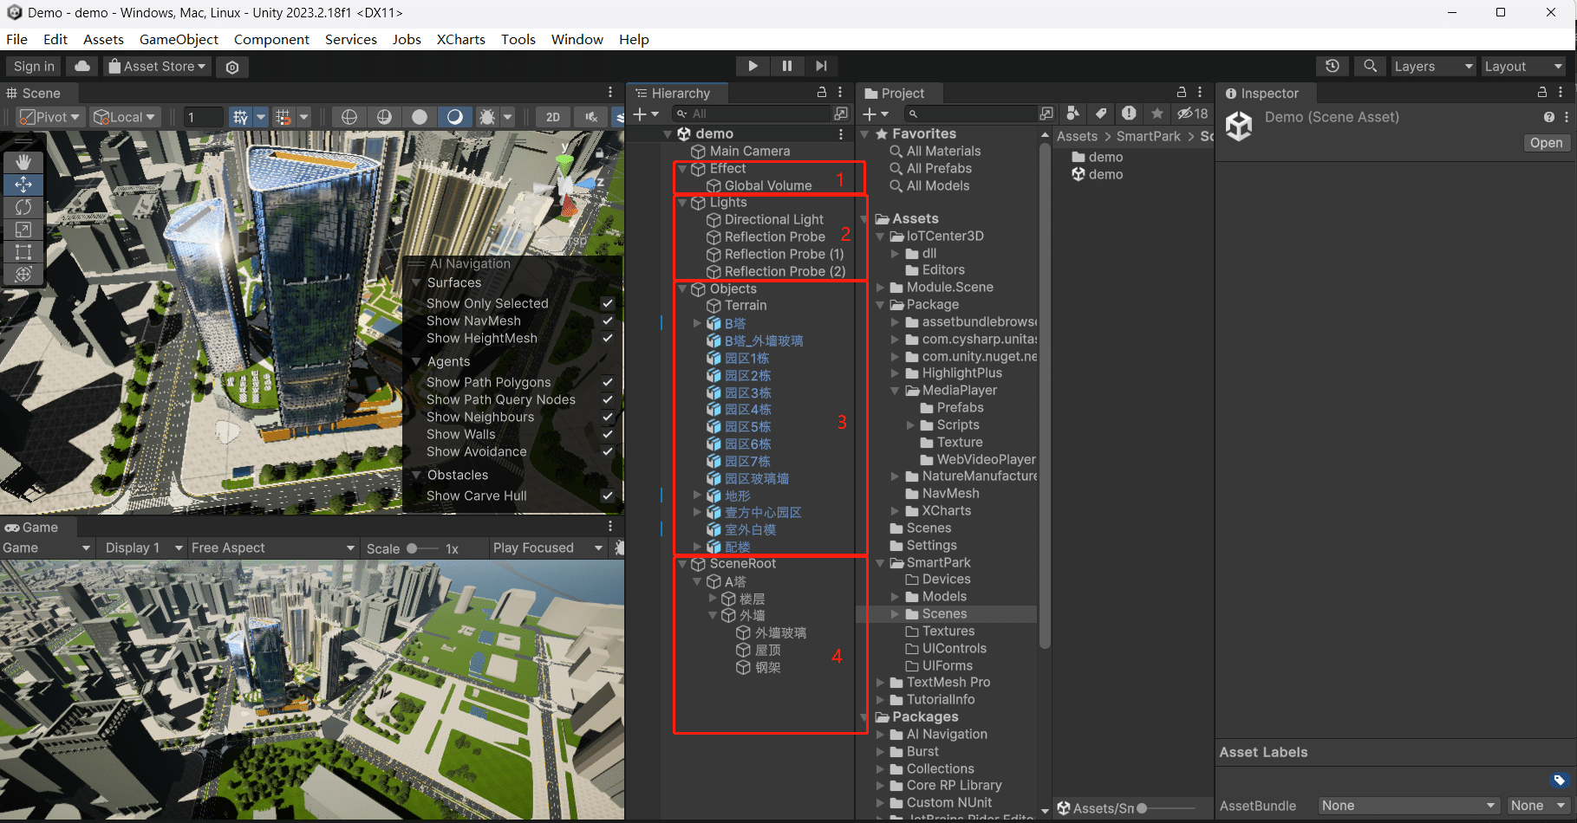Expand the Models folder under SmartPark
This screenshot has height=823, width=1577.
[896, 596]
